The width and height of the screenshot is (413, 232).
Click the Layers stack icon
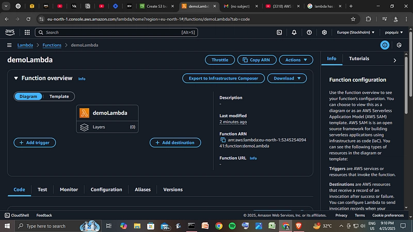84,127
